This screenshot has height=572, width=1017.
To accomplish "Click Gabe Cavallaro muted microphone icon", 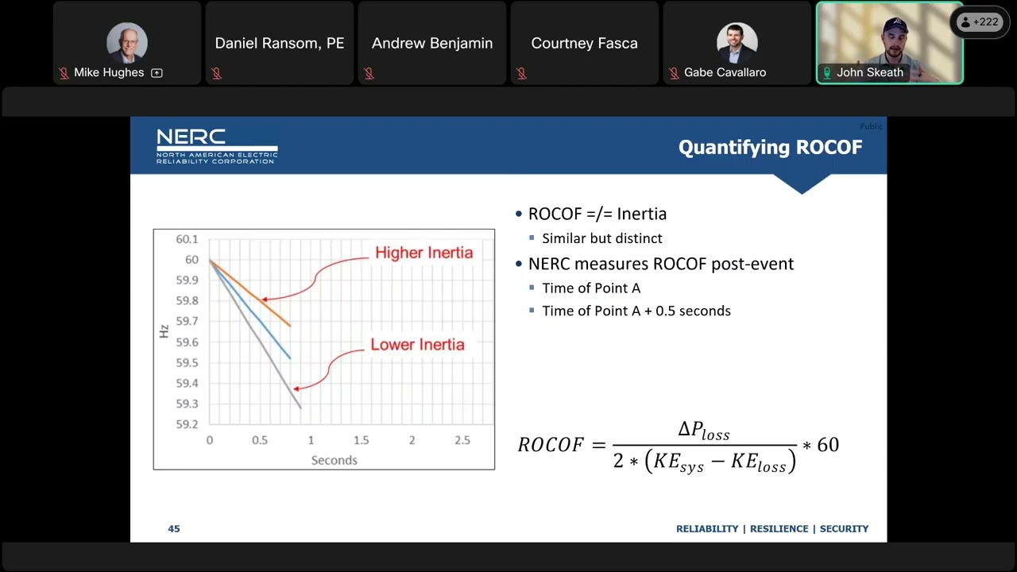I will 674,73.
